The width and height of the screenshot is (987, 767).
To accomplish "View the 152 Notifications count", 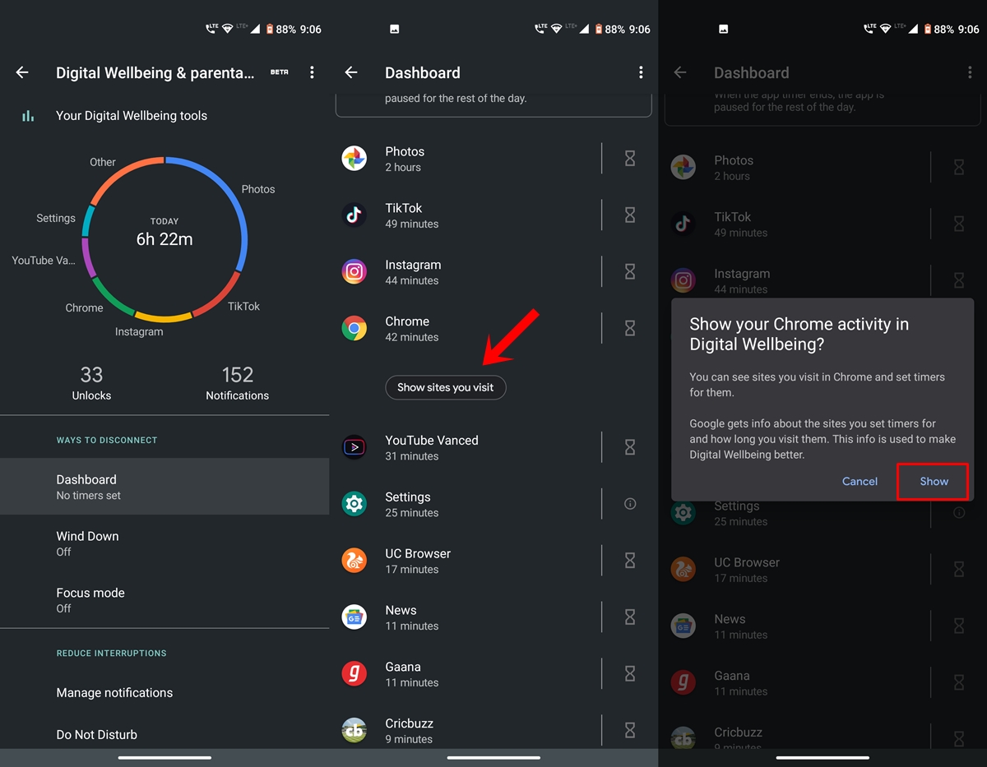I will point(237,383).
